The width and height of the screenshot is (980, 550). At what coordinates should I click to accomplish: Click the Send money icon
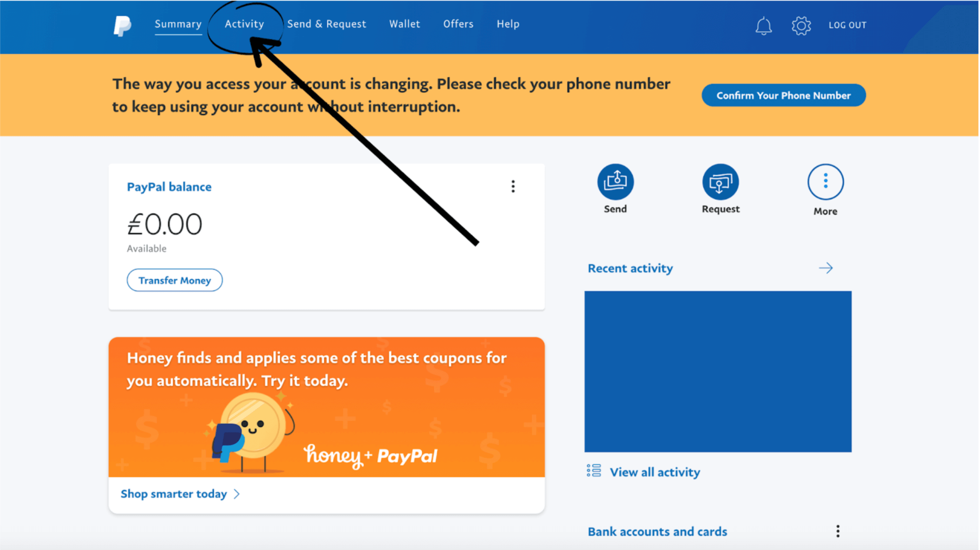click(x=614, y=182)
